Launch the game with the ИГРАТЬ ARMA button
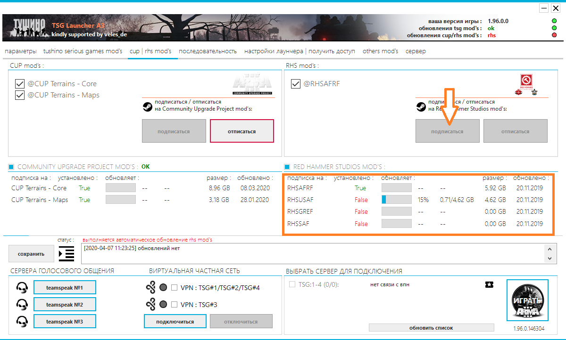This screenshot has height=340, width=566. tap(527, 300)
